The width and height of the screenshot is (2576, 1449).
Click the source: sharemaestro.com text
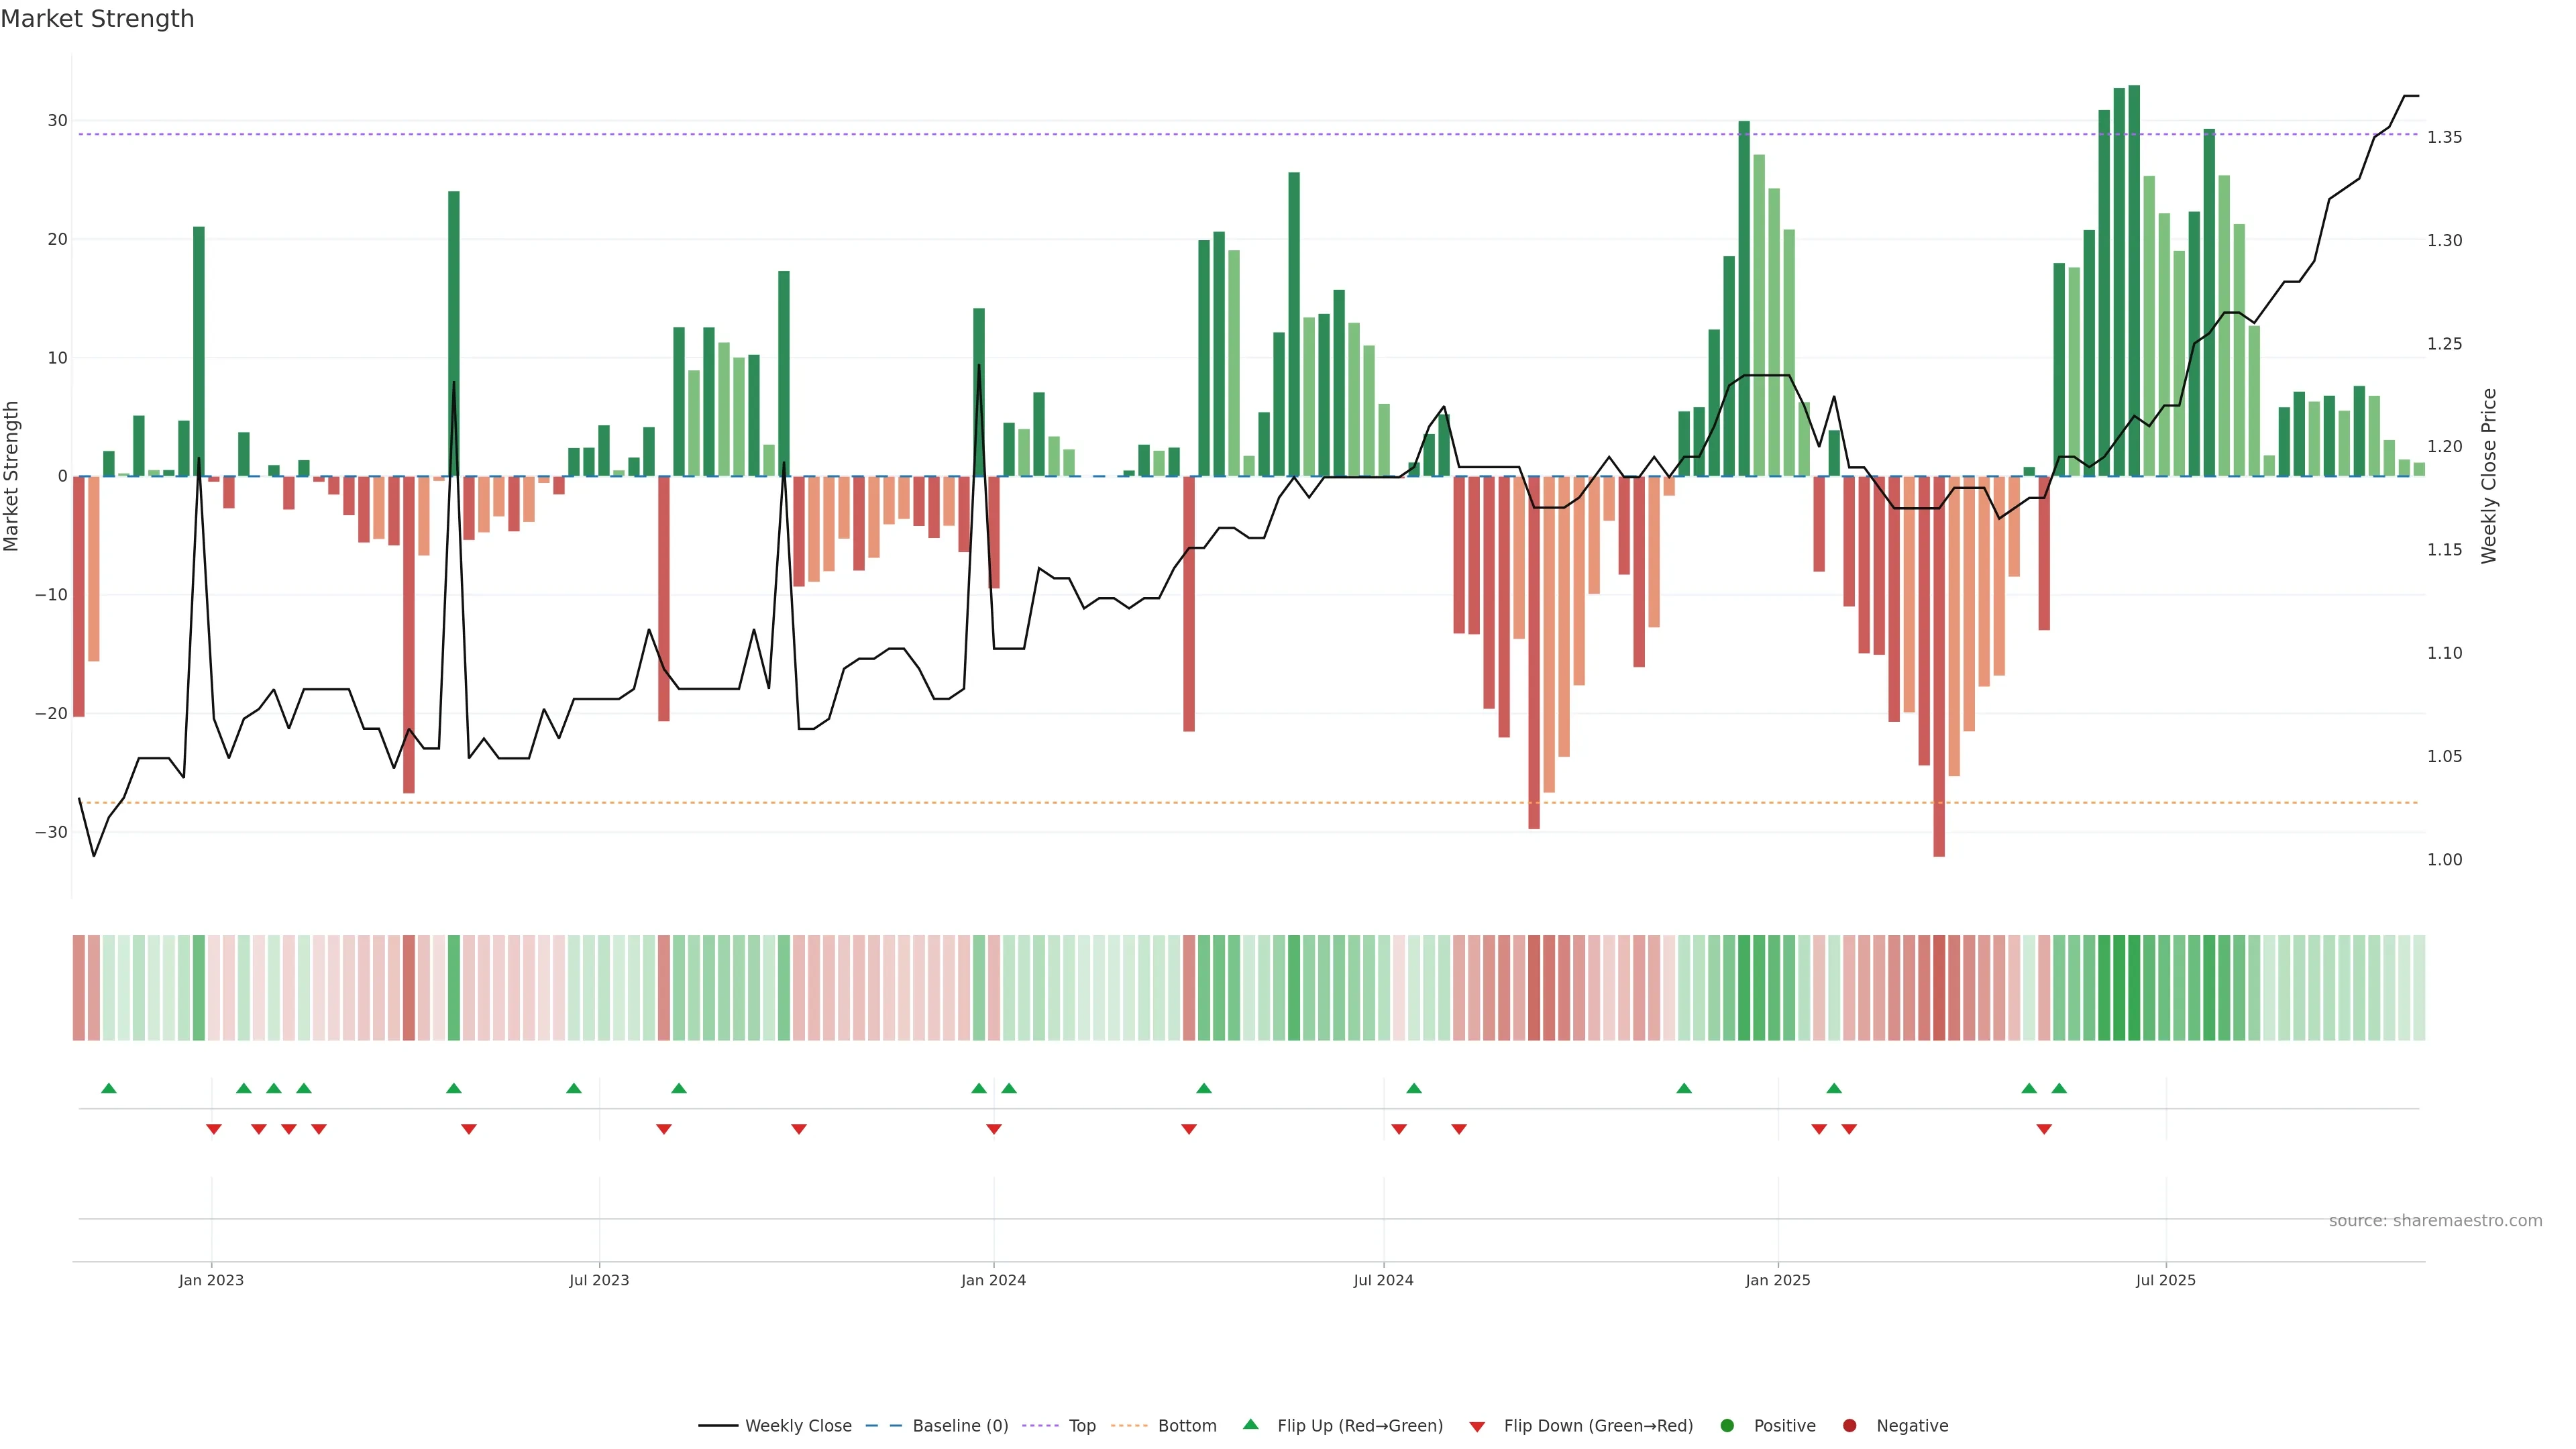click(x=2435, y=1221)
